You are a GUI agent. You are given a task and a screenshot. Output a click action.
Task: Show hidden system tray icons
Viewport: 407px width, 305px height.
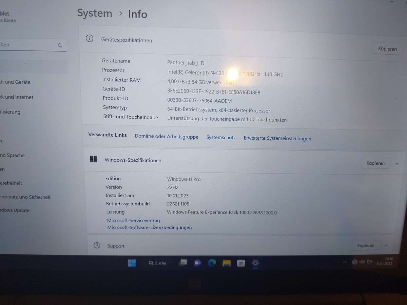tap(345, 262)
